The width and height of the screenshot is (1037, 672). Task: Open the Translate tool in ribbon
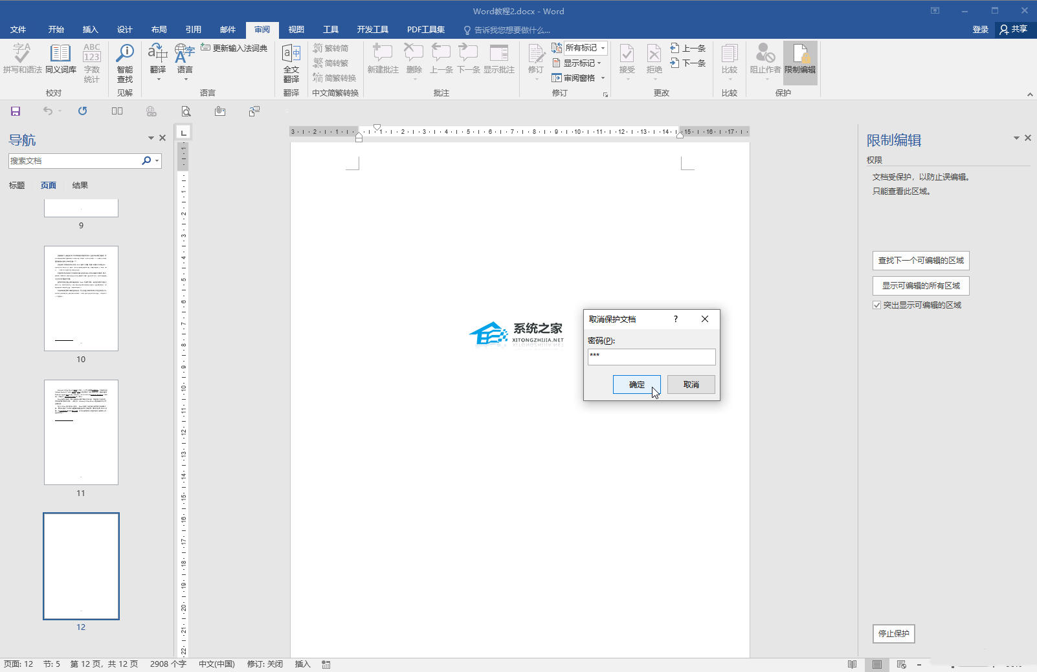coord(158,61)
